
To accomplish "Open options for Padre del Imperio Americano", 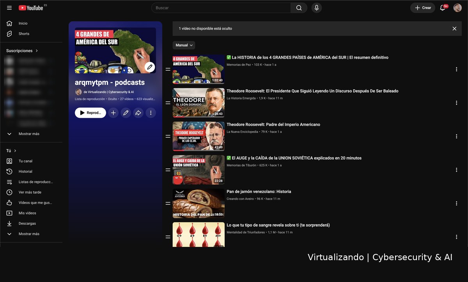I will [456, 137].
